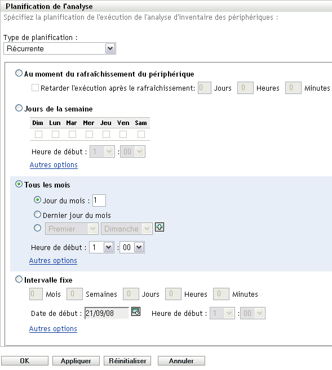
Task: Click the OK button
Action: coord(25,361)
